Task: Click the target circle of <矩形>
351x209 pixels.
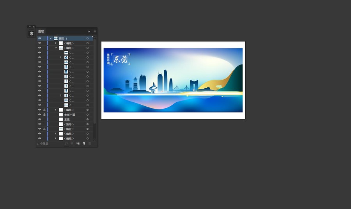Action: (x=87, y=124)
